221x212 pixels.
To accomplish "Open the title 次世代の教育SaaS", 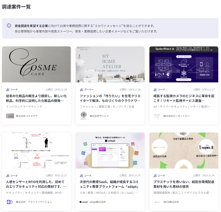I will pyautogui.click(x=109, y=184).
